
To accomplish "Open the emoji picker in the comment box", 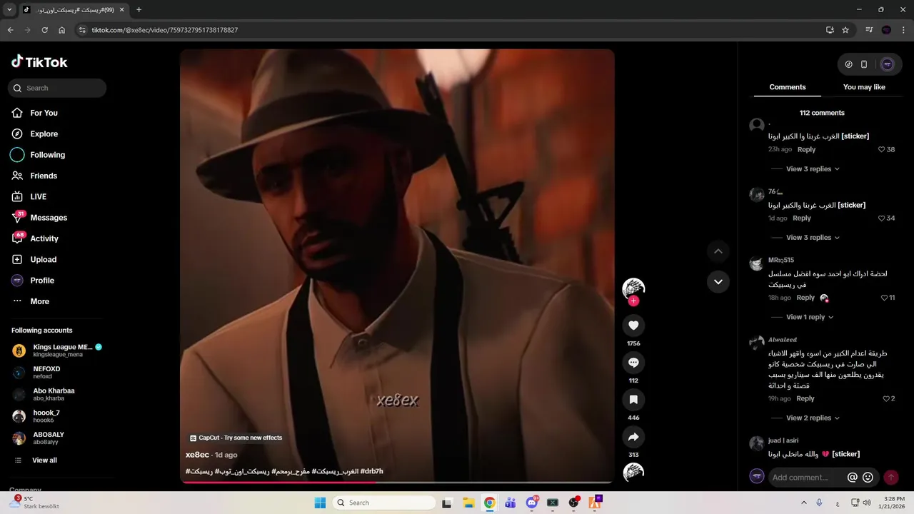I will coord(868,478).
